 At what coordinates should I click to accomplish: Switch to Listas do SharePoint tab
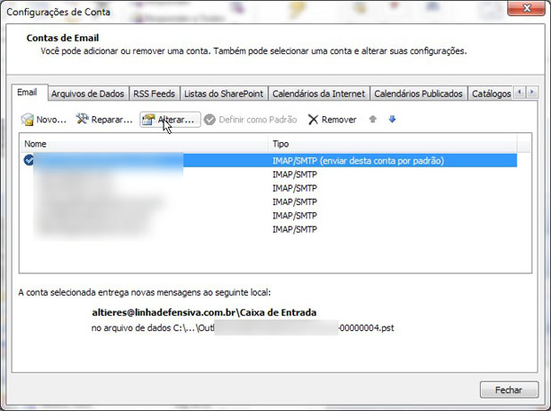point(223,93)
